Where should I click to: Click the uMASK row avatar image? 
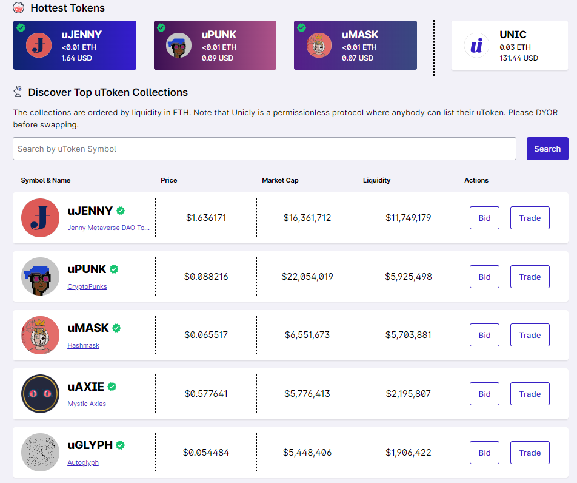tap(40, 335)
